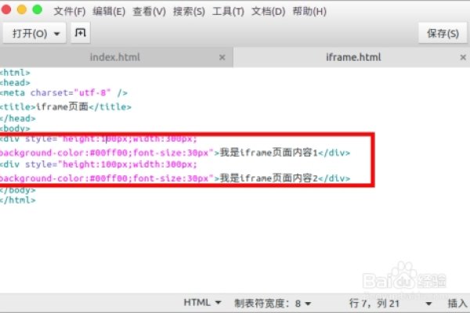Open the 搜索(S) menu
Screen dimensions: 470x313
click(x=189, y=12)
